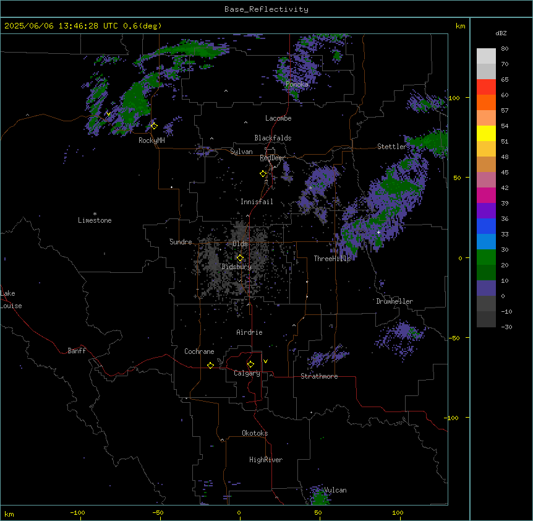Click the -50 tick on bottom axis

click(x=158, y=512)
